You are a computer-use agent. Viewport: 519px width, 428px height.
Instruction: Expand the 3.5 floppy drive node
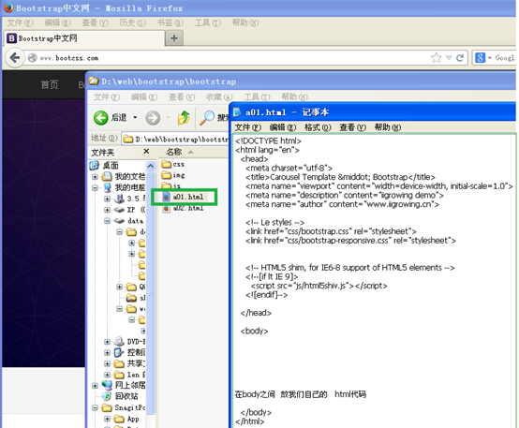[x=107, y=199]
